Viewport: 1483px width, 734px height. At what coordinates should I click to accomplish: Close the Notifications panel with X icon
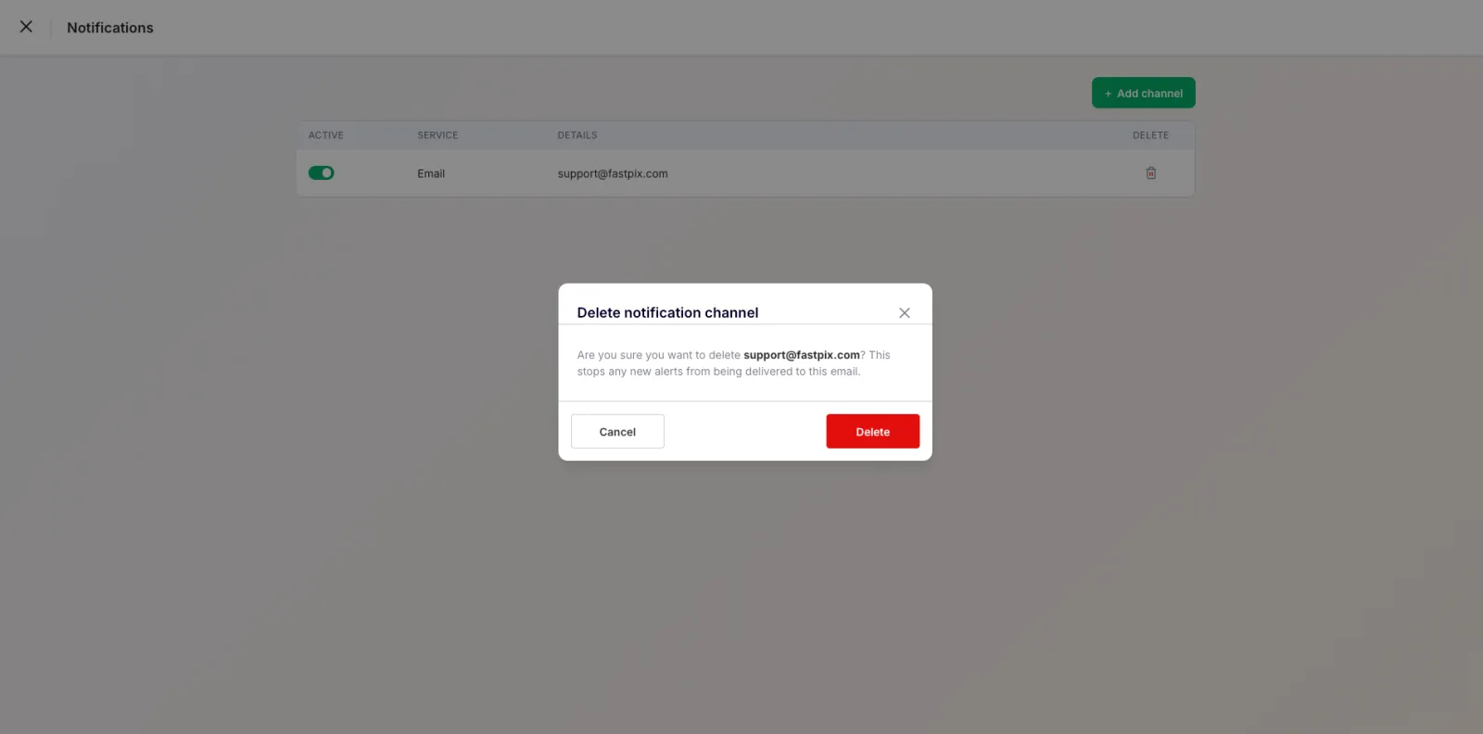26,27
